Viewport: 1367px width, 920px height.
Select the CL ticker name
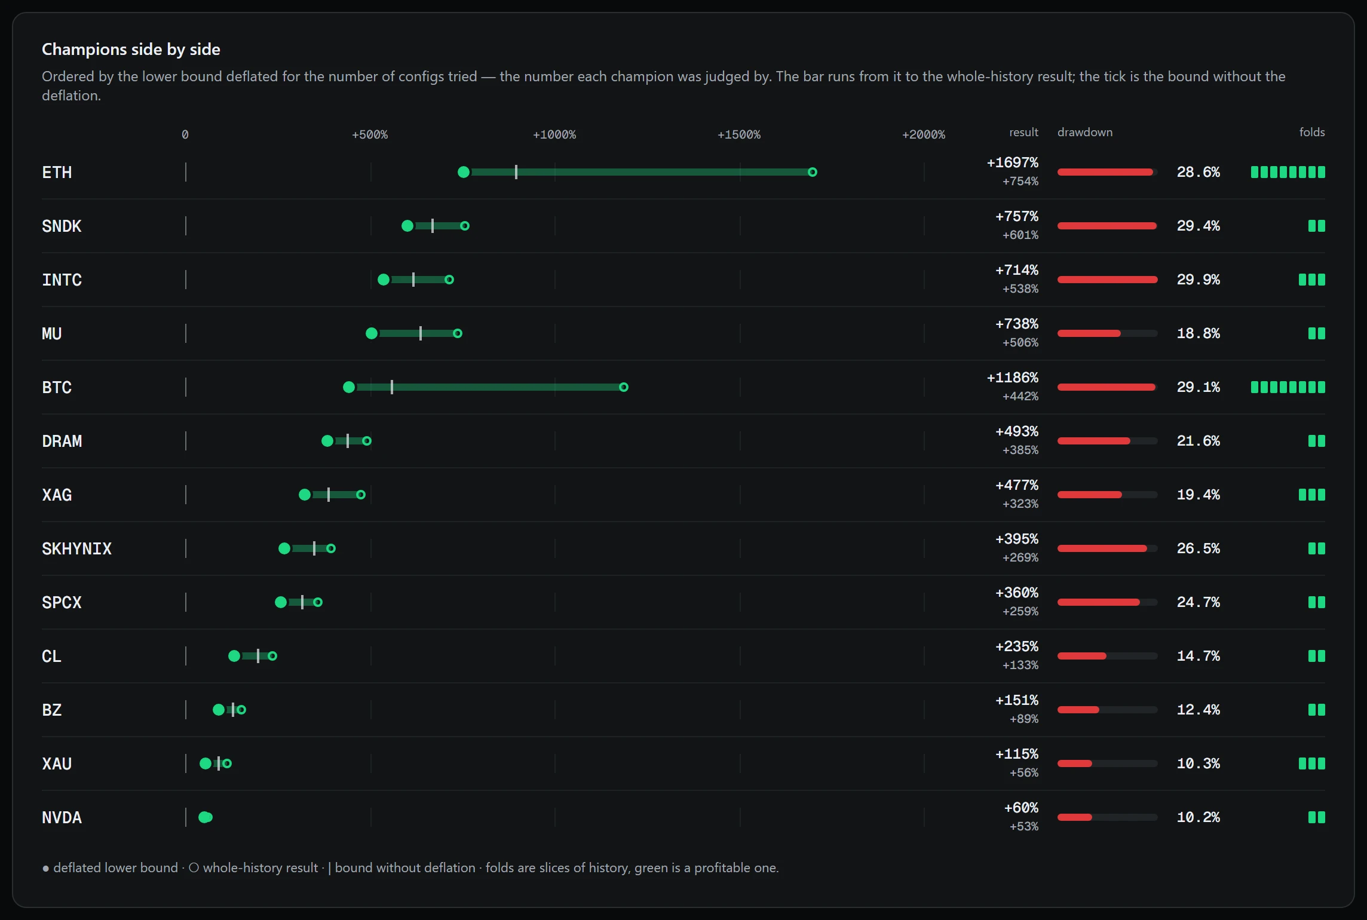tap(52, 657)
